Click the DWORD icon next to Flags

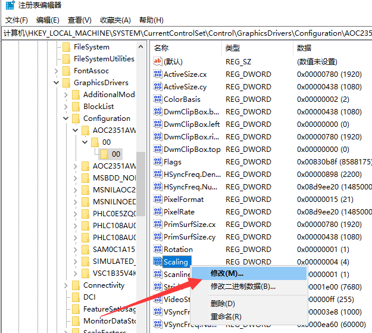[x=158, y=162]
